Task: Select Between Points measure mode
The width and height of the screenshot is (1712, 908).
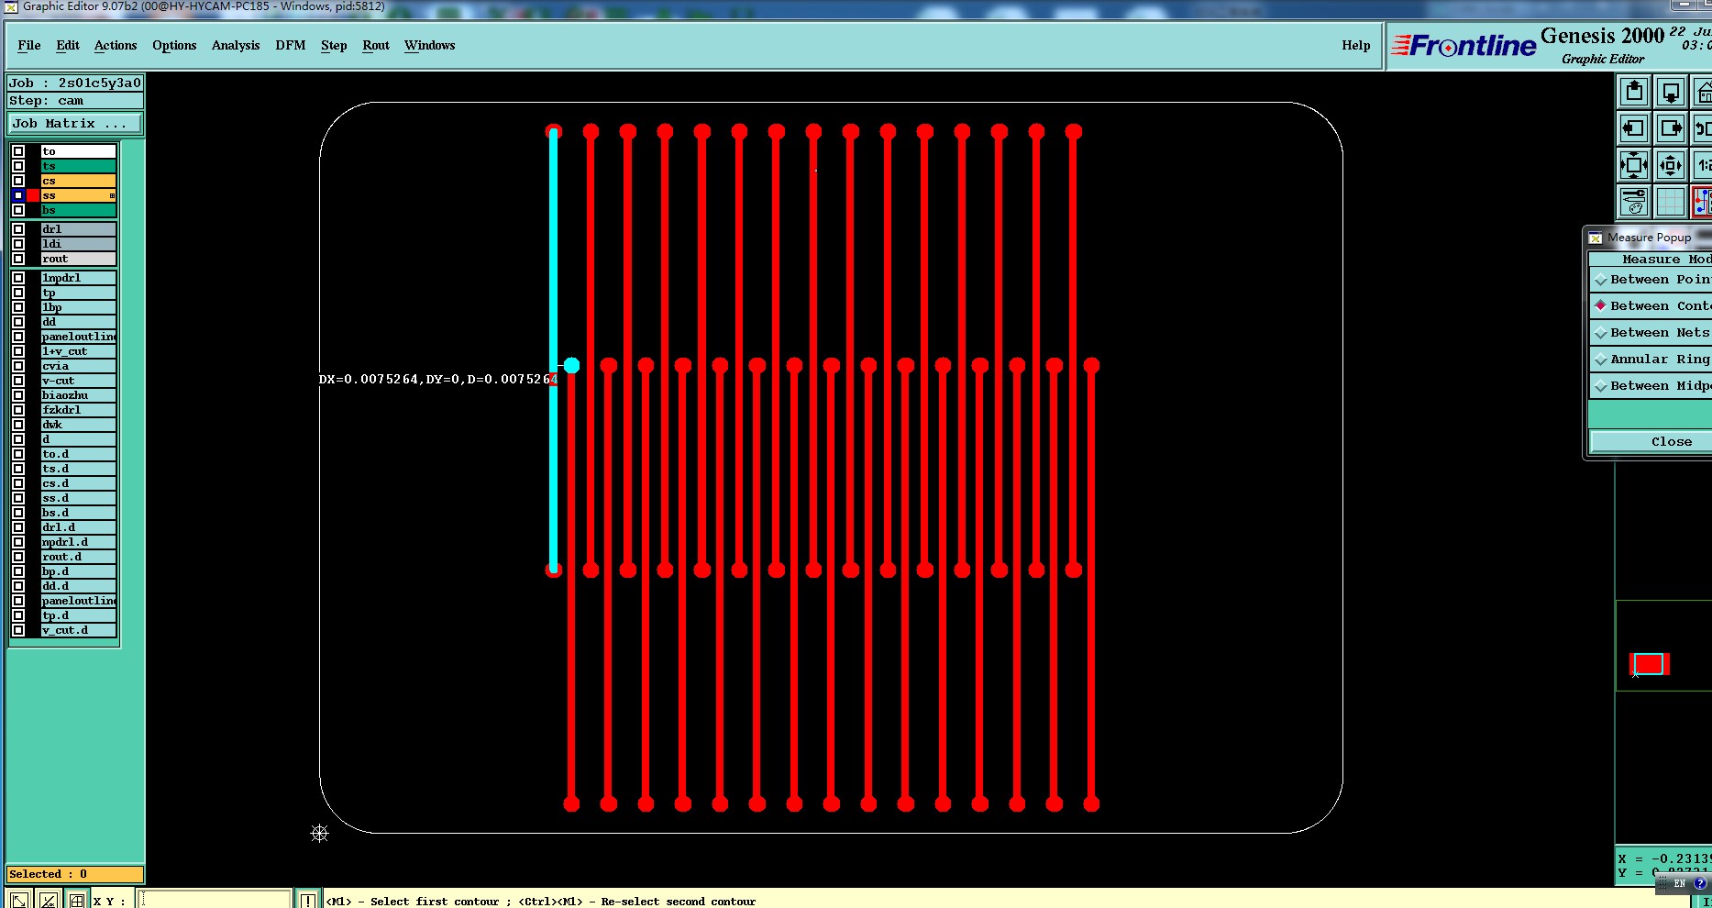Action: 1651,280
